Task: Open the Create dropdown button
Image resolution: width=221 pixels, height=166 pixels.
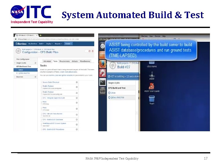Action: pyautogui.click(x=68, y=44)
